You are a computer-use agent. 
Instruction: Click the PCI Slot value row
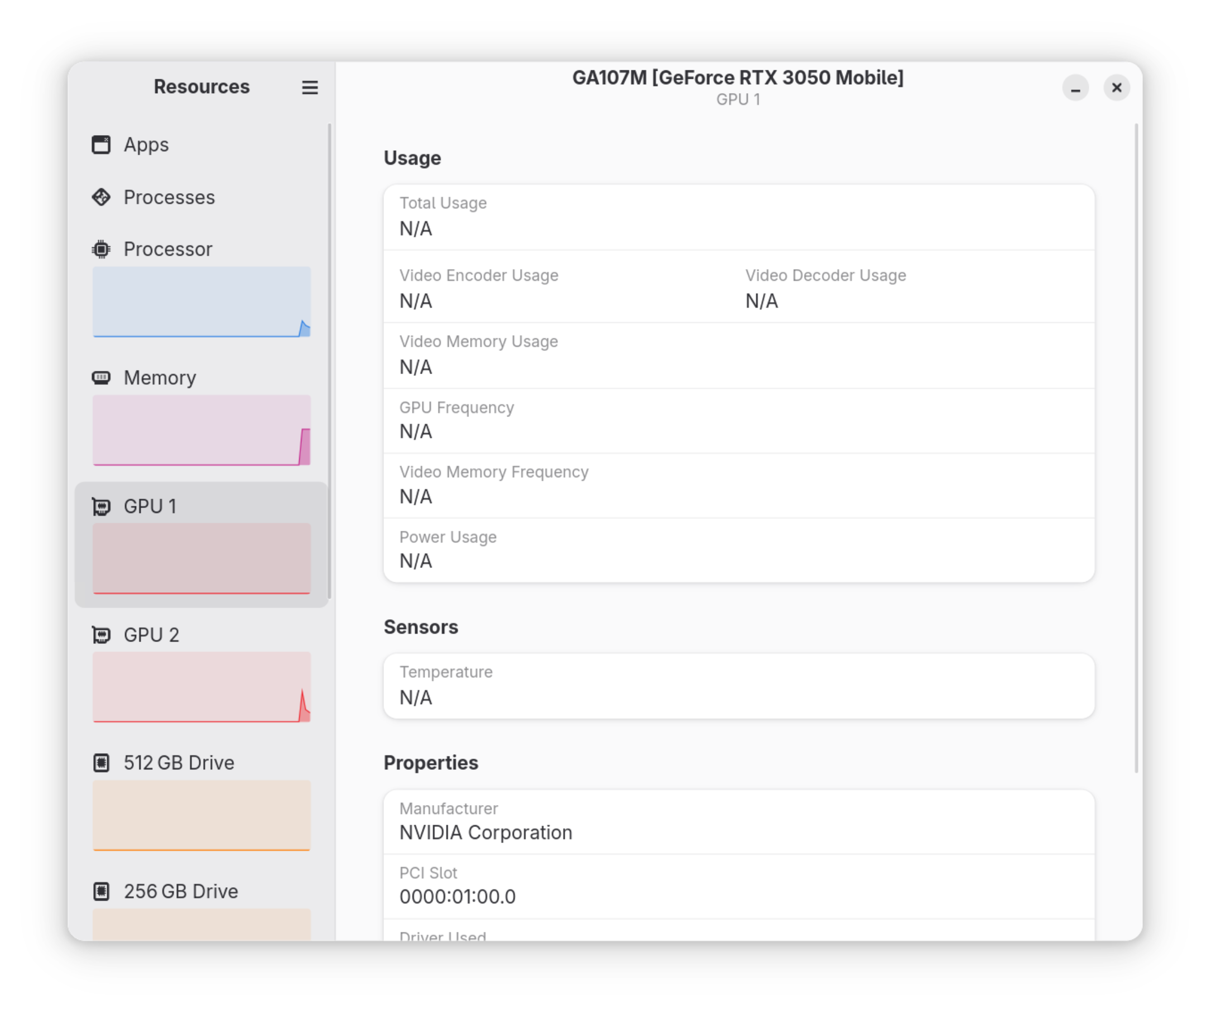738,887
